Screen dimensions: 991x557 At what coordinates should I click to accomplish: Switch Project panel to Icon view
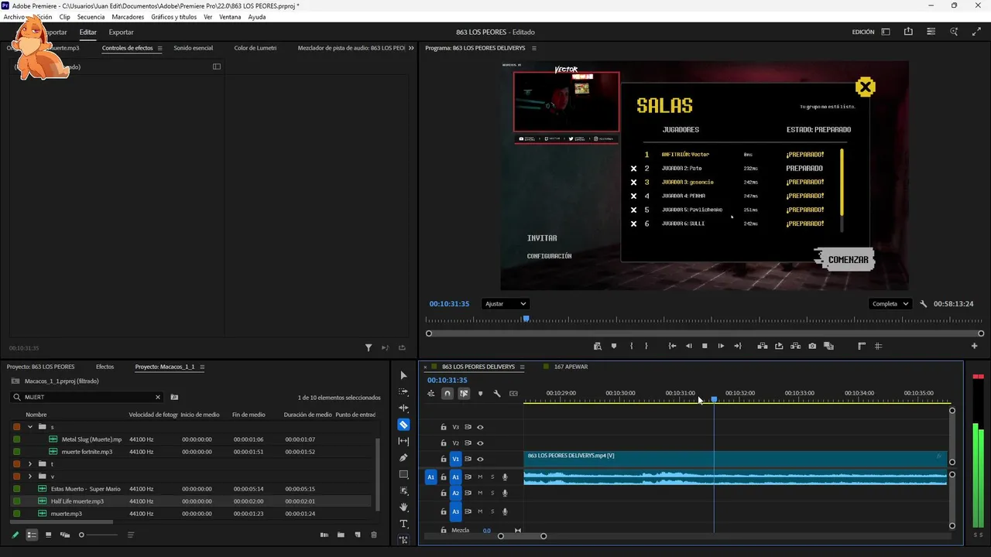[x=48, y=535]
